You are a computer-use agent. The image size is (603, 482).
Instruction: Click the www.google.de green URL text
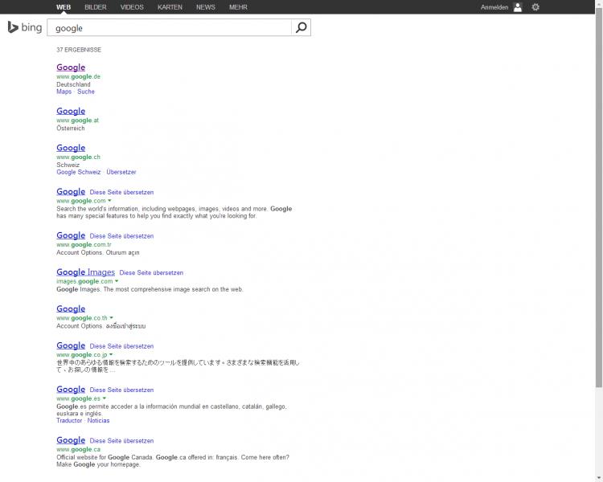tap(79, 76)
